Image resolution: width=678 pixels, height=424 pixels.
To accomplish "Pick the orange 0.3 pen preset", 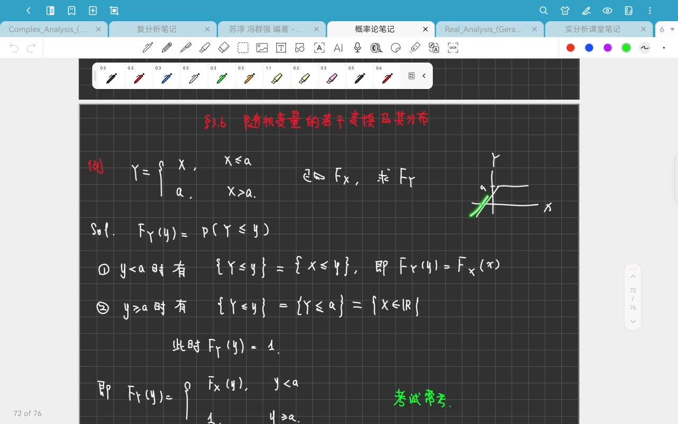I will (x=249, y=76).
